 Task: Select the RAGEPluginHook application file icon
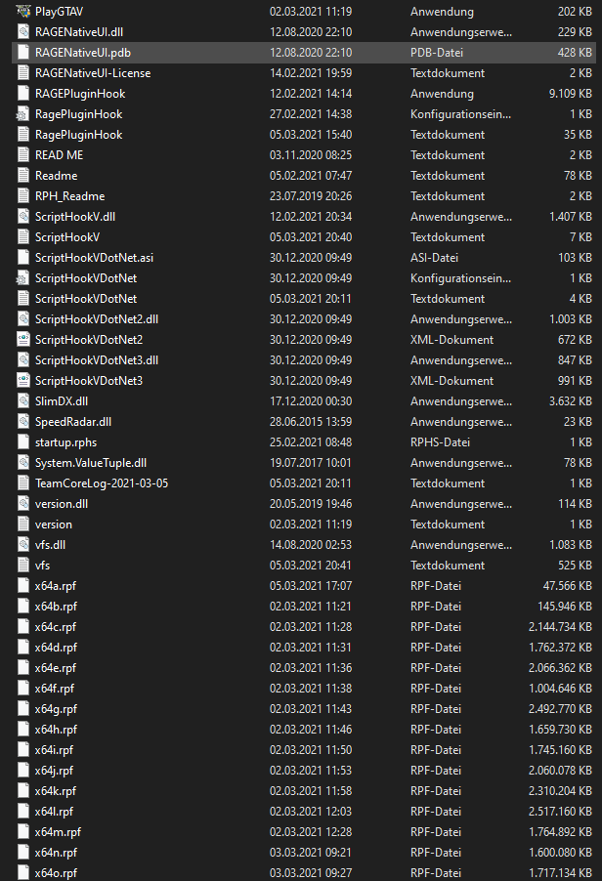tap(23, 93)
